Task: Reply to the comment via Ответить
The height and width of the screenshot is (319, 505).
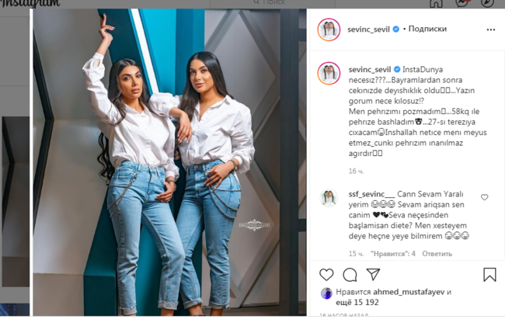Action: pyautogui.click(x=437, y=254)
